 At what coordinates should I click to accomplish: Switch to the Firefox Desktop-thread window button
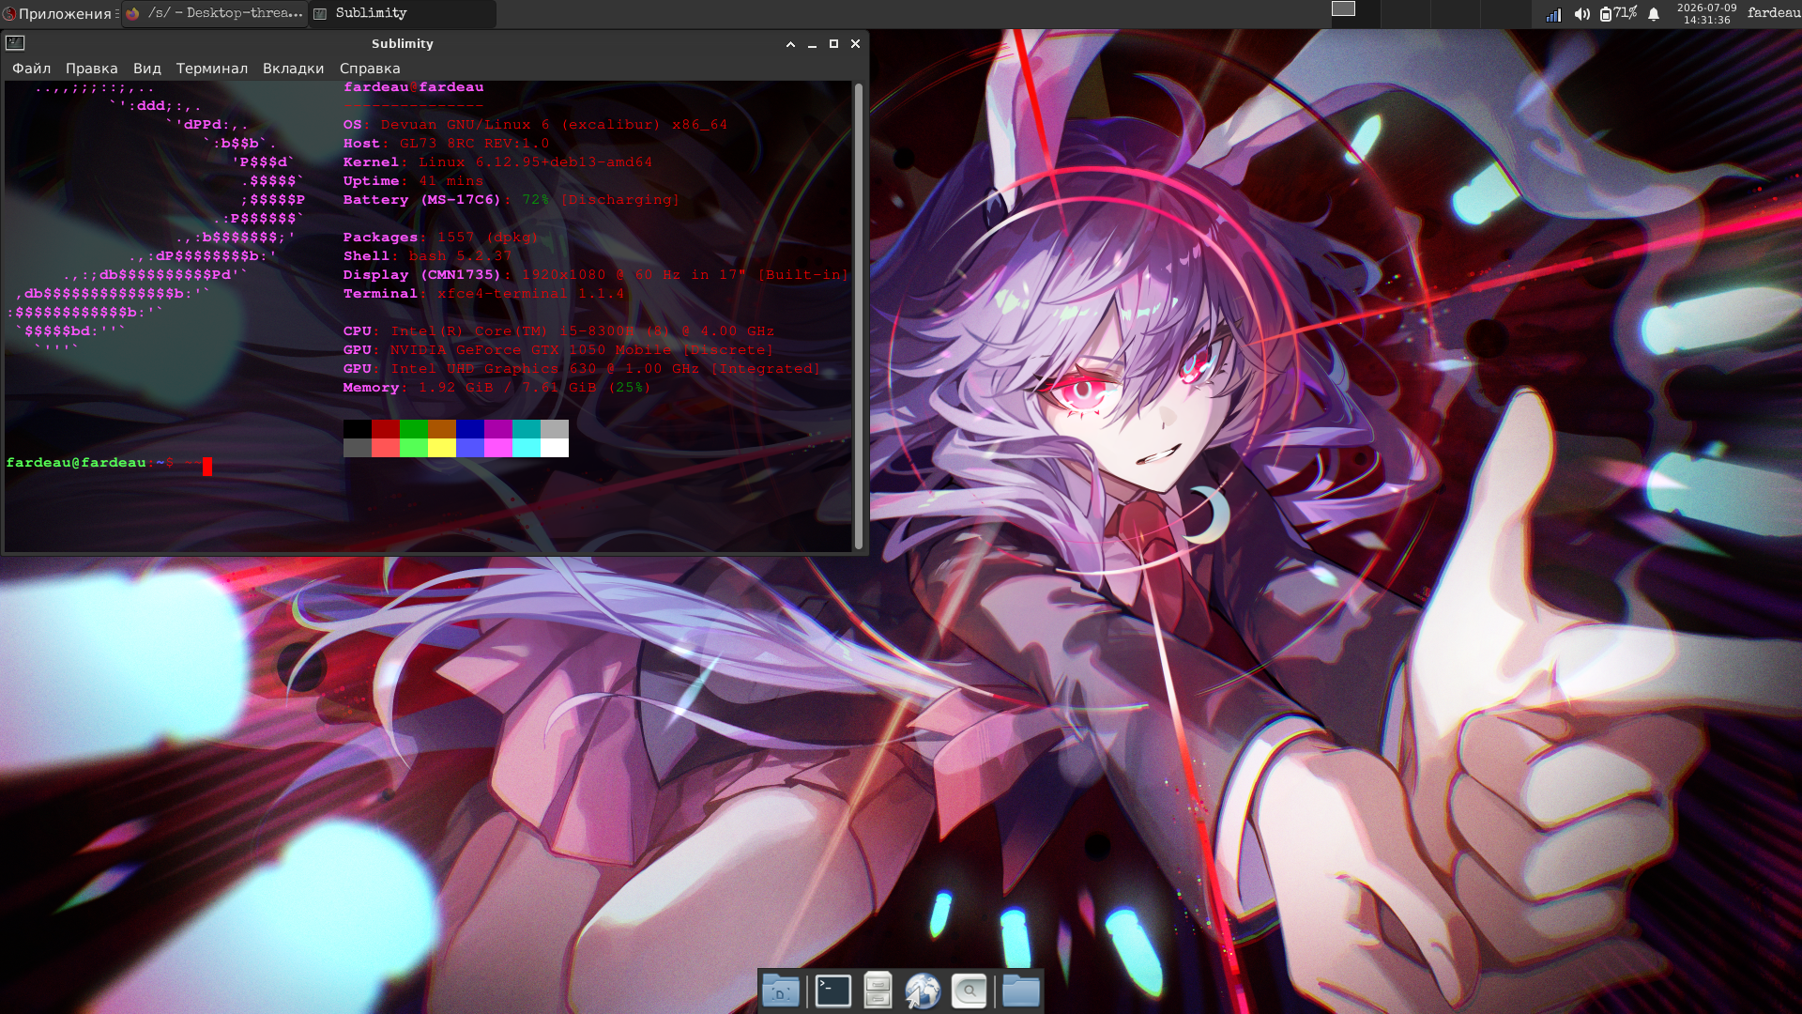(215, 13)
